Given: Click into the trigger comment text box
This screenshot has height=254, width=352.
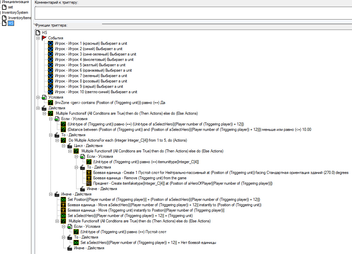Looking at the screenshot, I should tap(193, 13).
